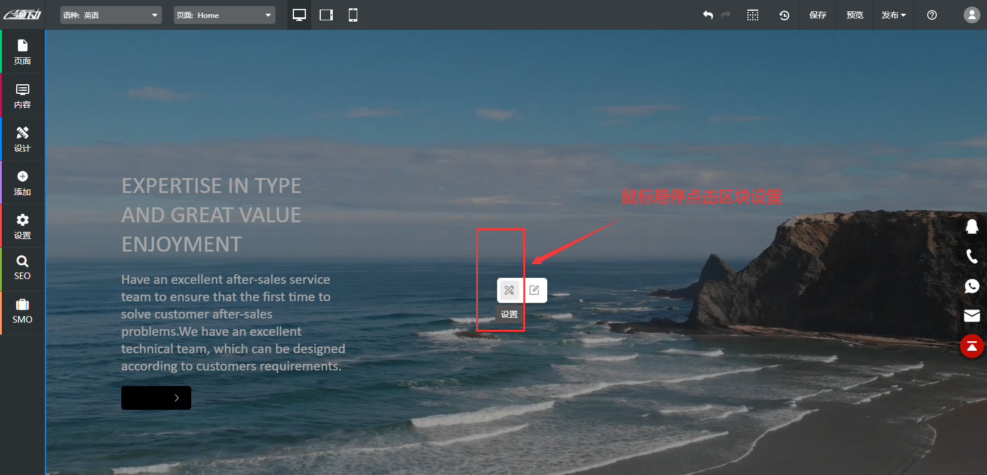Open the version history clock icon
This screenshot has width=987, height=475.
pyautogui.click(x=784, y=15)
